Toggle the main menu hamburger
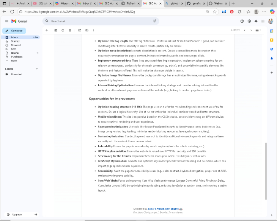 (x=6, y=21)
